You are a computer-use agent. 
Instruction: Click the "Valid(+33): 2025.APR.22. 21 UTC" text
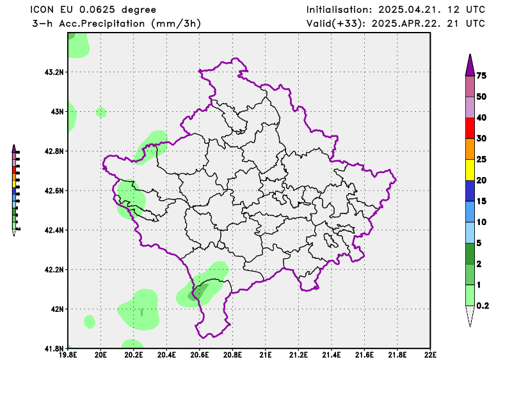point(396,24)
